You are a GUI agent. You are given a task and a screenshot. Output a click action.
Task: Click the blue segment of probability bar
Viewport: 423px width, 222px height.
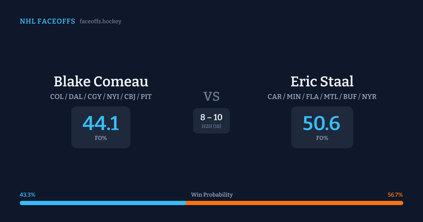click(103, 203)
